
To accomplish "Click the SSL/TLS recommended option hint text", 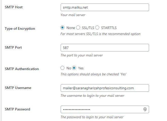I will pyautogui.click(x=100, y=34).
